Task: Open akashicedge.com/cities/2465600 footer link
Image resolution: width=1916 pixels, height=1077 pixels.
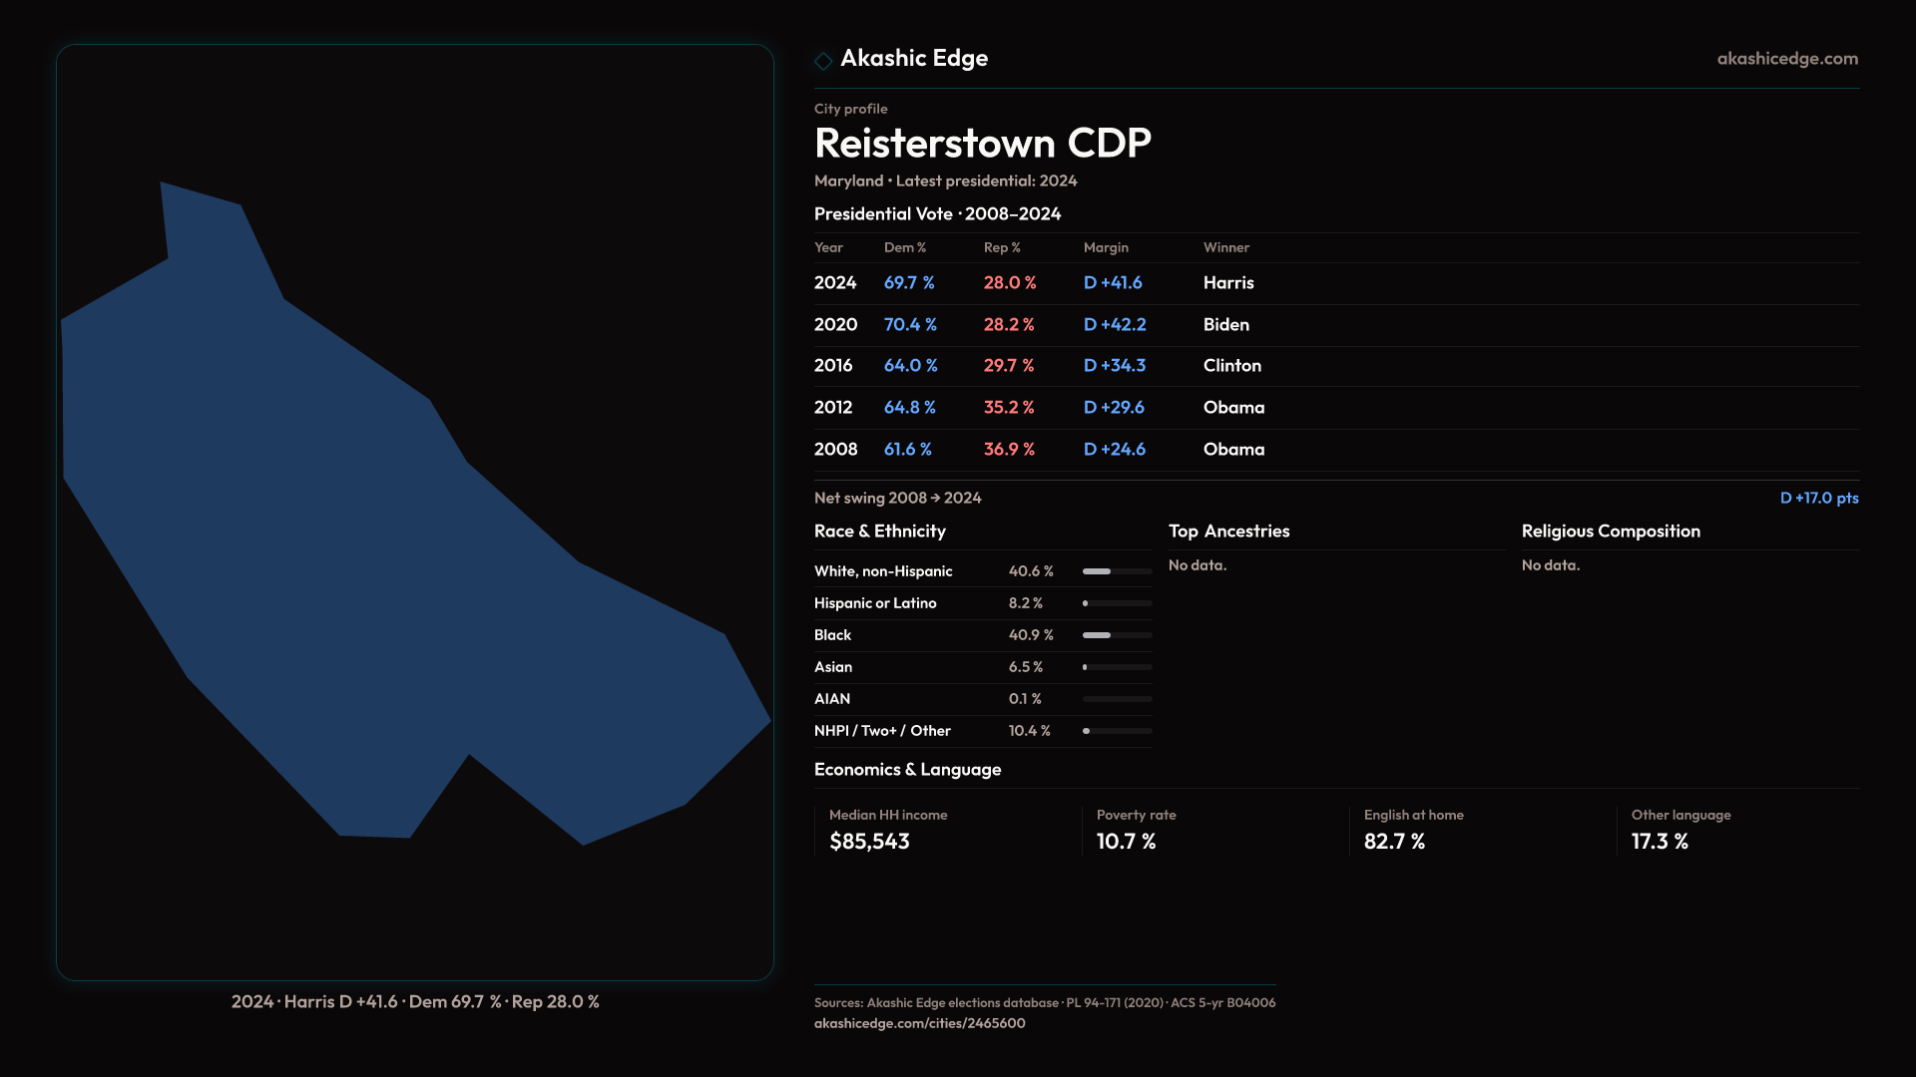Action: point(919,1023)
